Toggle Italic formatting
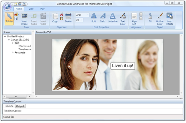 click(103, 18)
